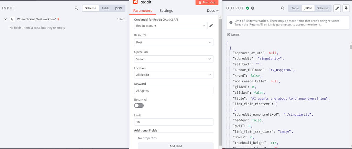352x149 pixels.
Task: Click the Test step button
Action: point(207,2)
